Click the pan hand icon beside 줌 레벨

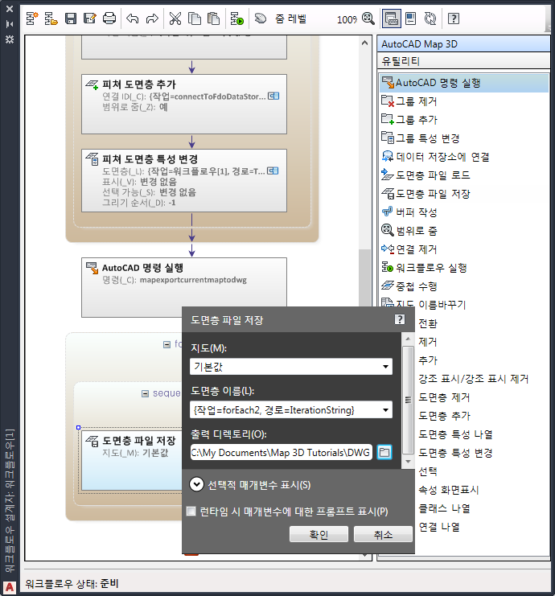261,18
